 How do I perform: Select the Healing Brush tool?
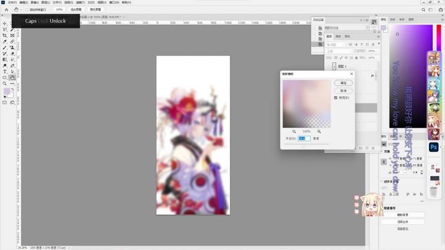(x=12, y=41)
